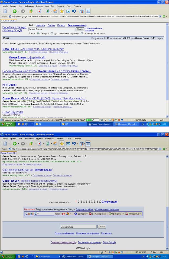This screenshot has height=259, width=169.
Task: Click New page icon in the 8:10 window
Action: coord(5,11)
